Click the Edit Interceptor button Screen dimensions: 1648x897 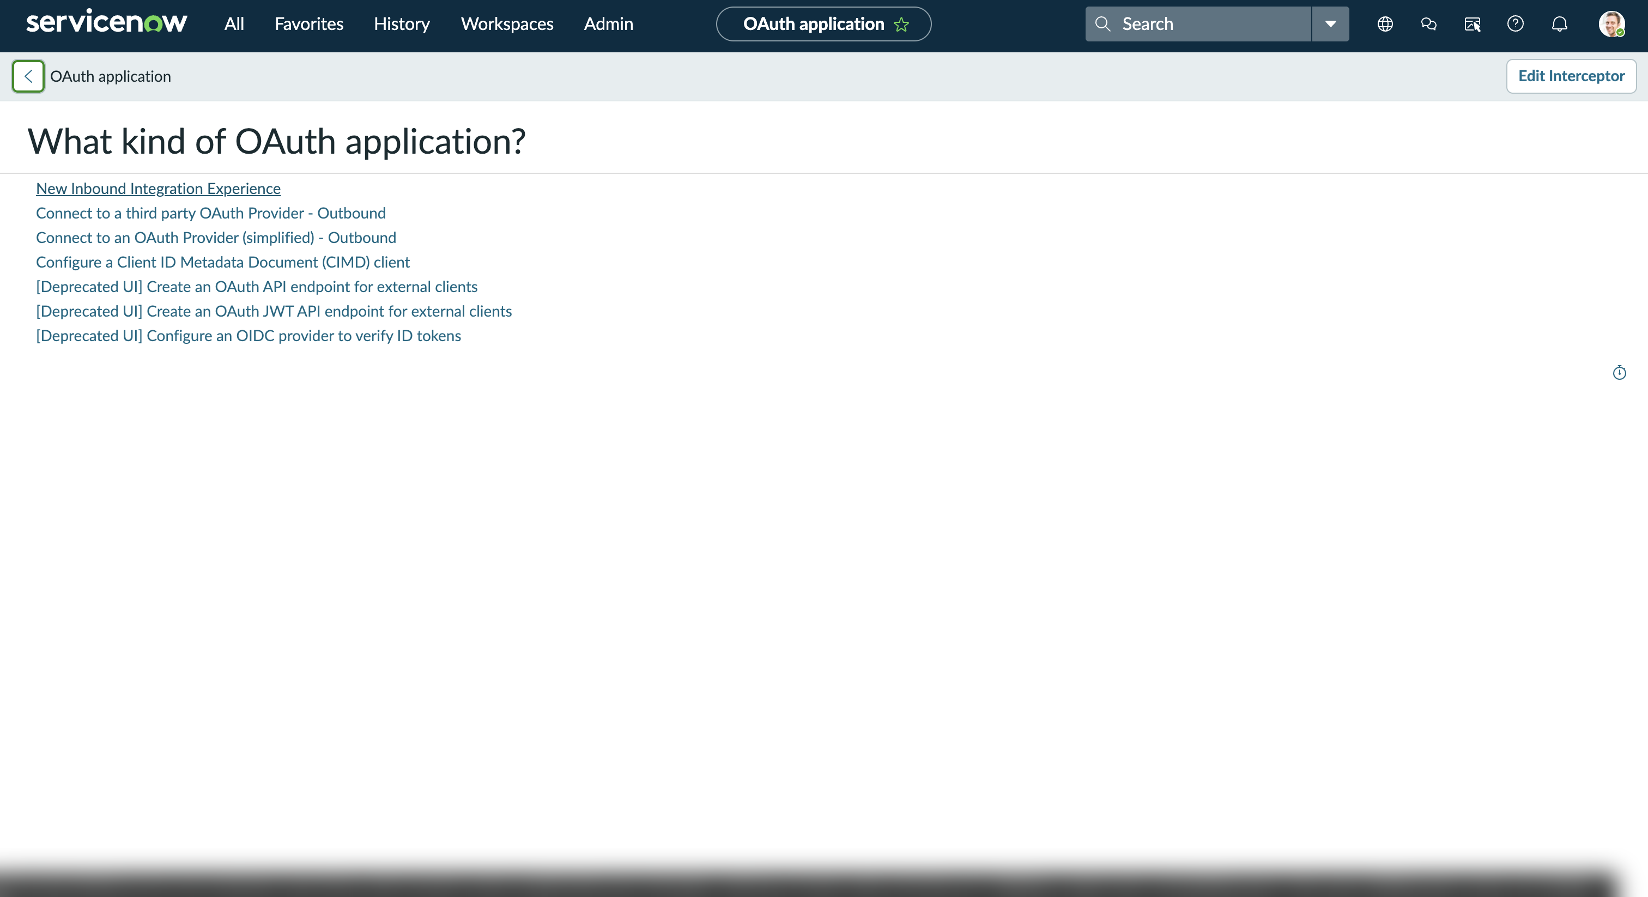click(x=1571, y=76)
